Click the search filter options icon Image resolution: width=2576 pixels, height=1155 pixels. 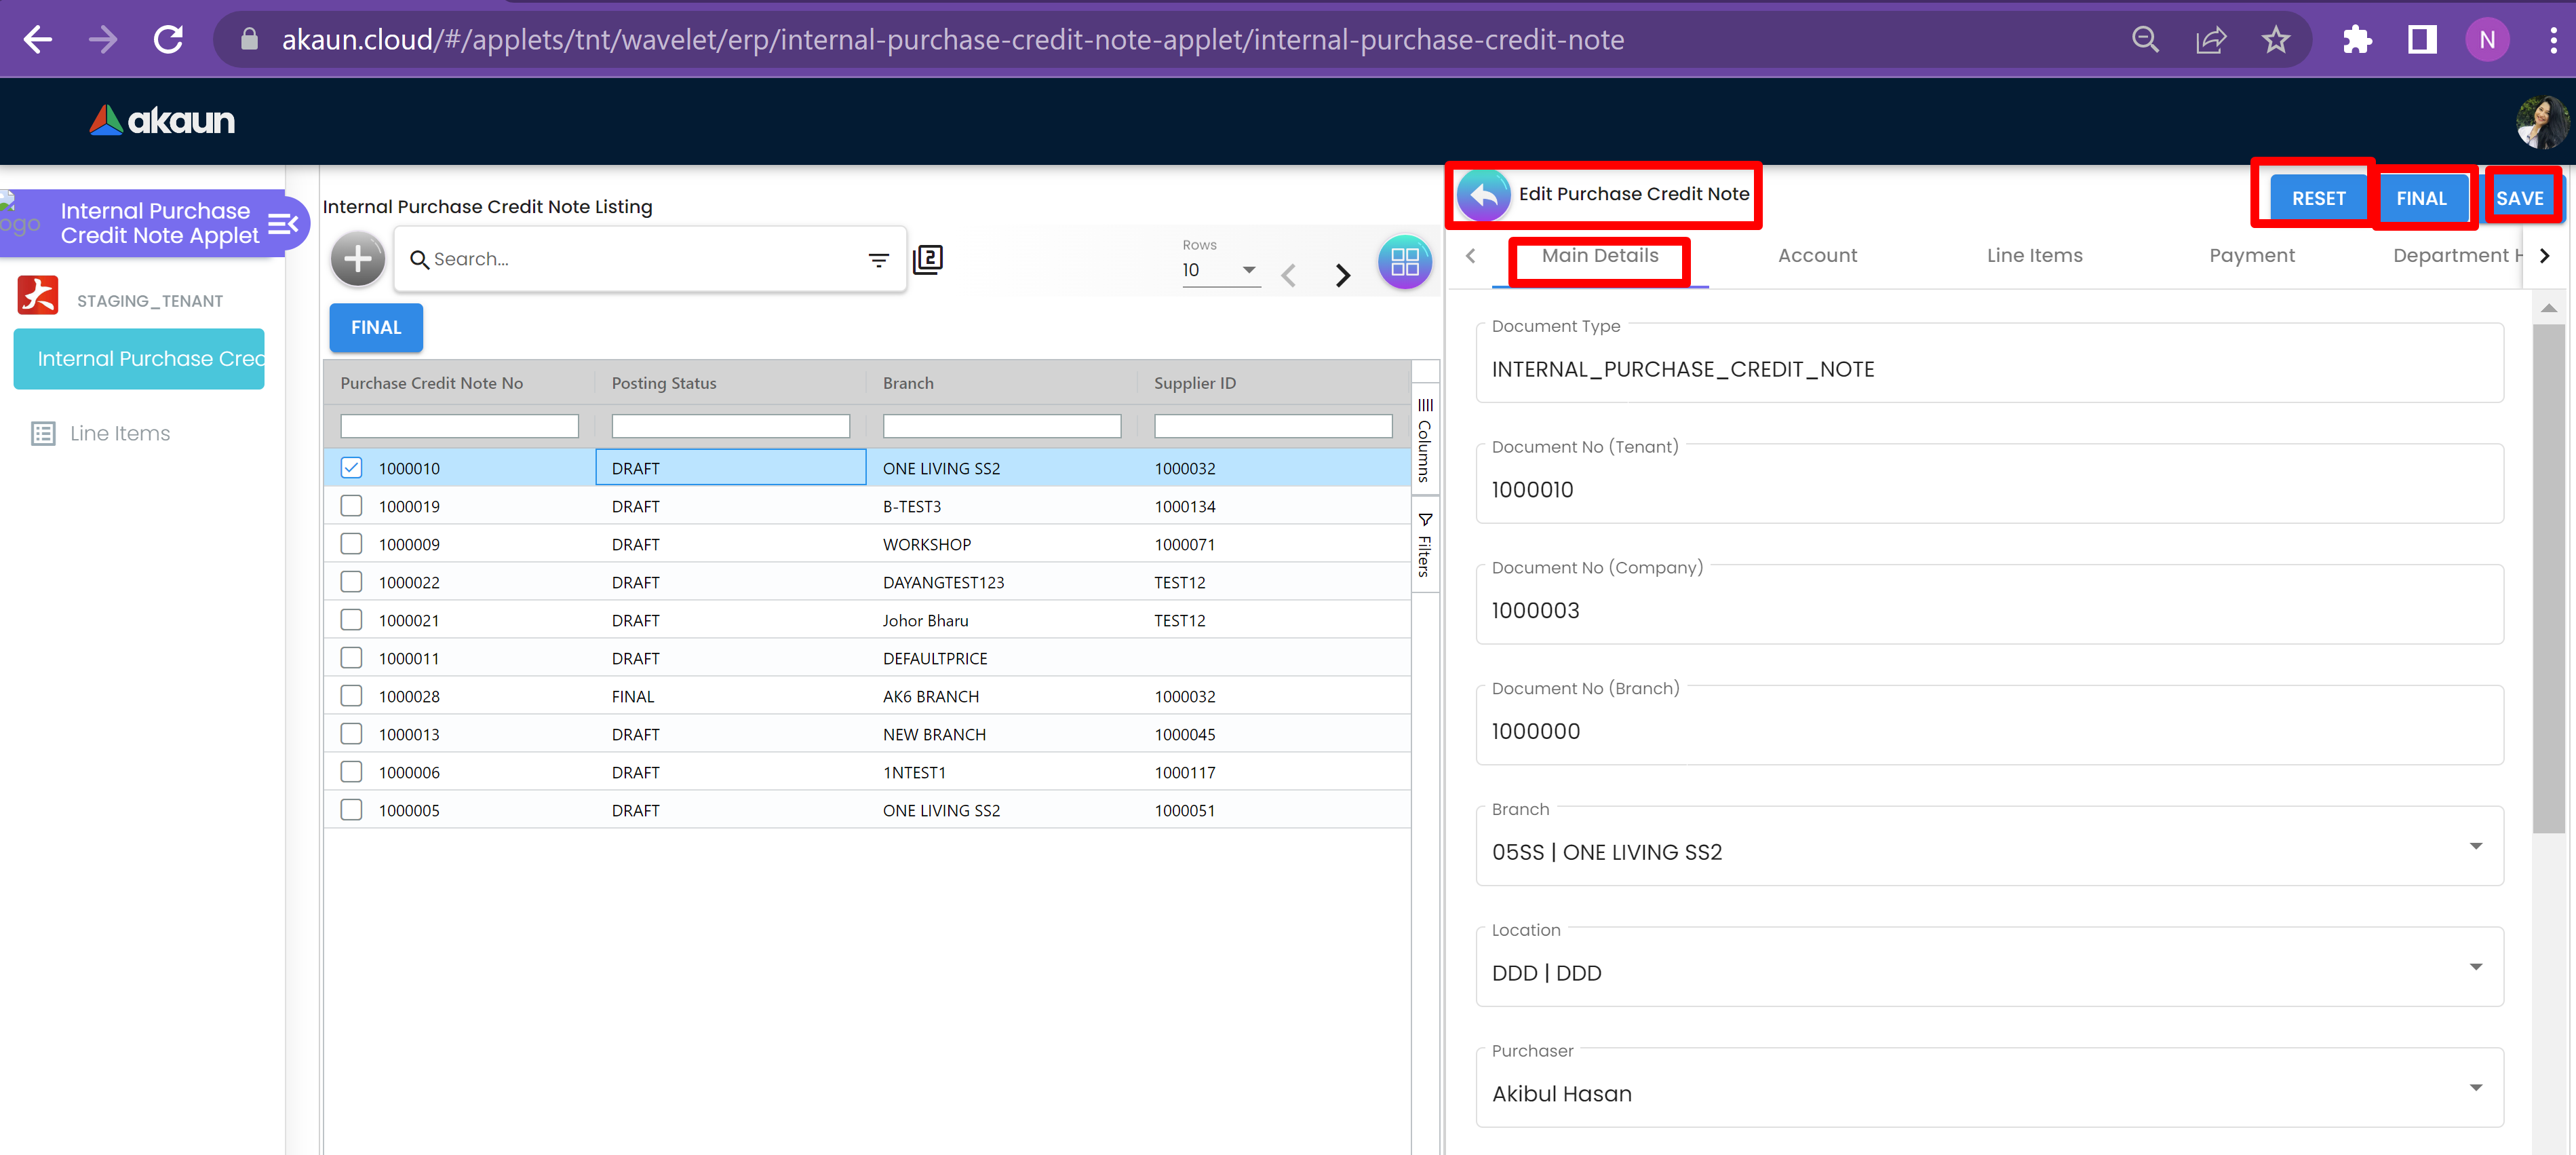click(x=878, y=260)
